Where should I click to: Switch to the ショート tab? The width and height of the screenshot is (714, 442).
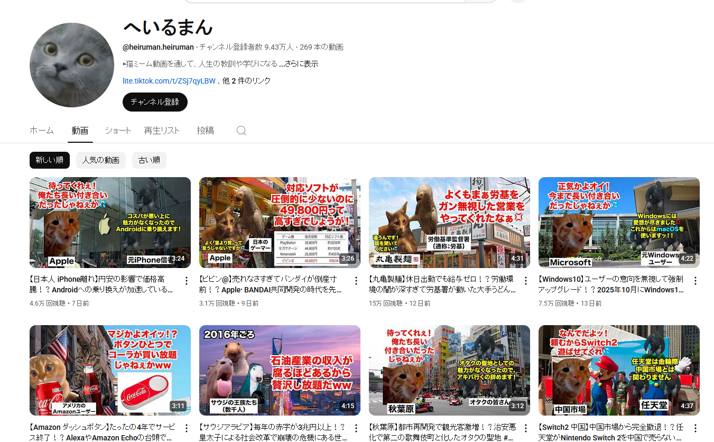point(118,131)
